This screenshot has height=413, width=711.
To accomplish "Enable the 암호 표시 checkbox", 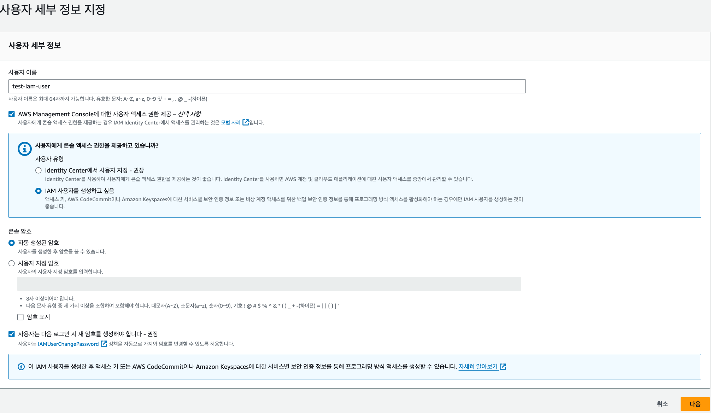I will pos(20,317).
